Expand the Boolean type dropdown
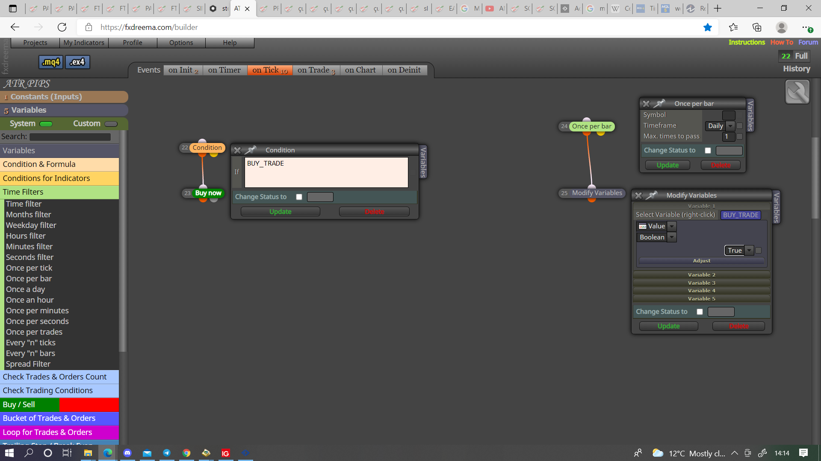Image resolution: width=821 pixels, height=461 pixels. [x=672, y=237]
